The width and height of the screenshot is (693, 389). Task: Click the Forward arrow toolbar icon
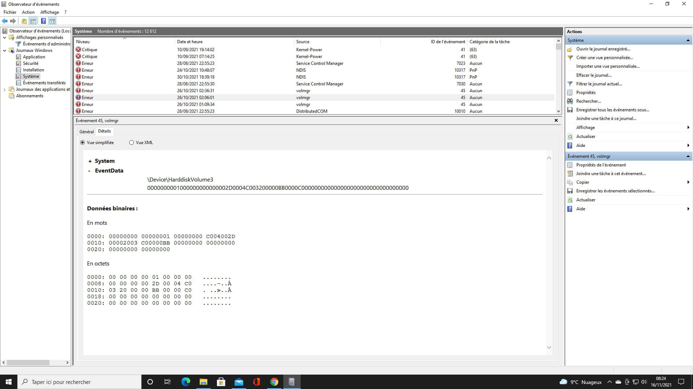point(13,21)
